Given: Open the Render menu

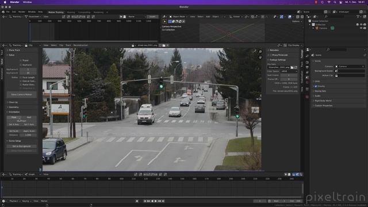Looking at the screenshot, I should coord(22,11).
